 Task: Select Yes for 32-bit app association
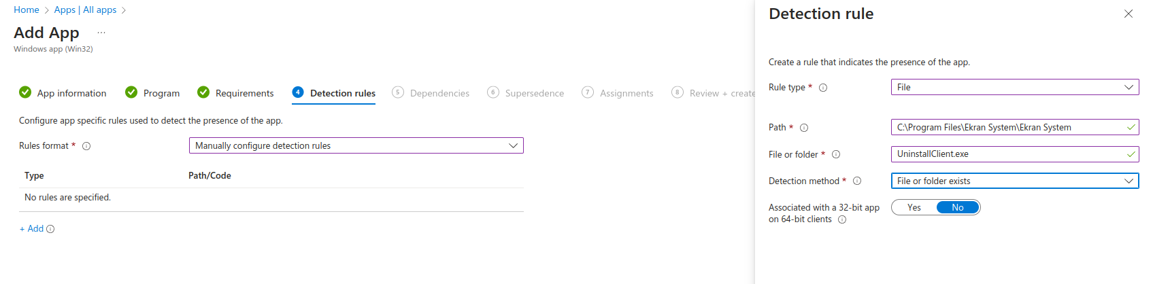pyautogui.click(x=914, y=207)
